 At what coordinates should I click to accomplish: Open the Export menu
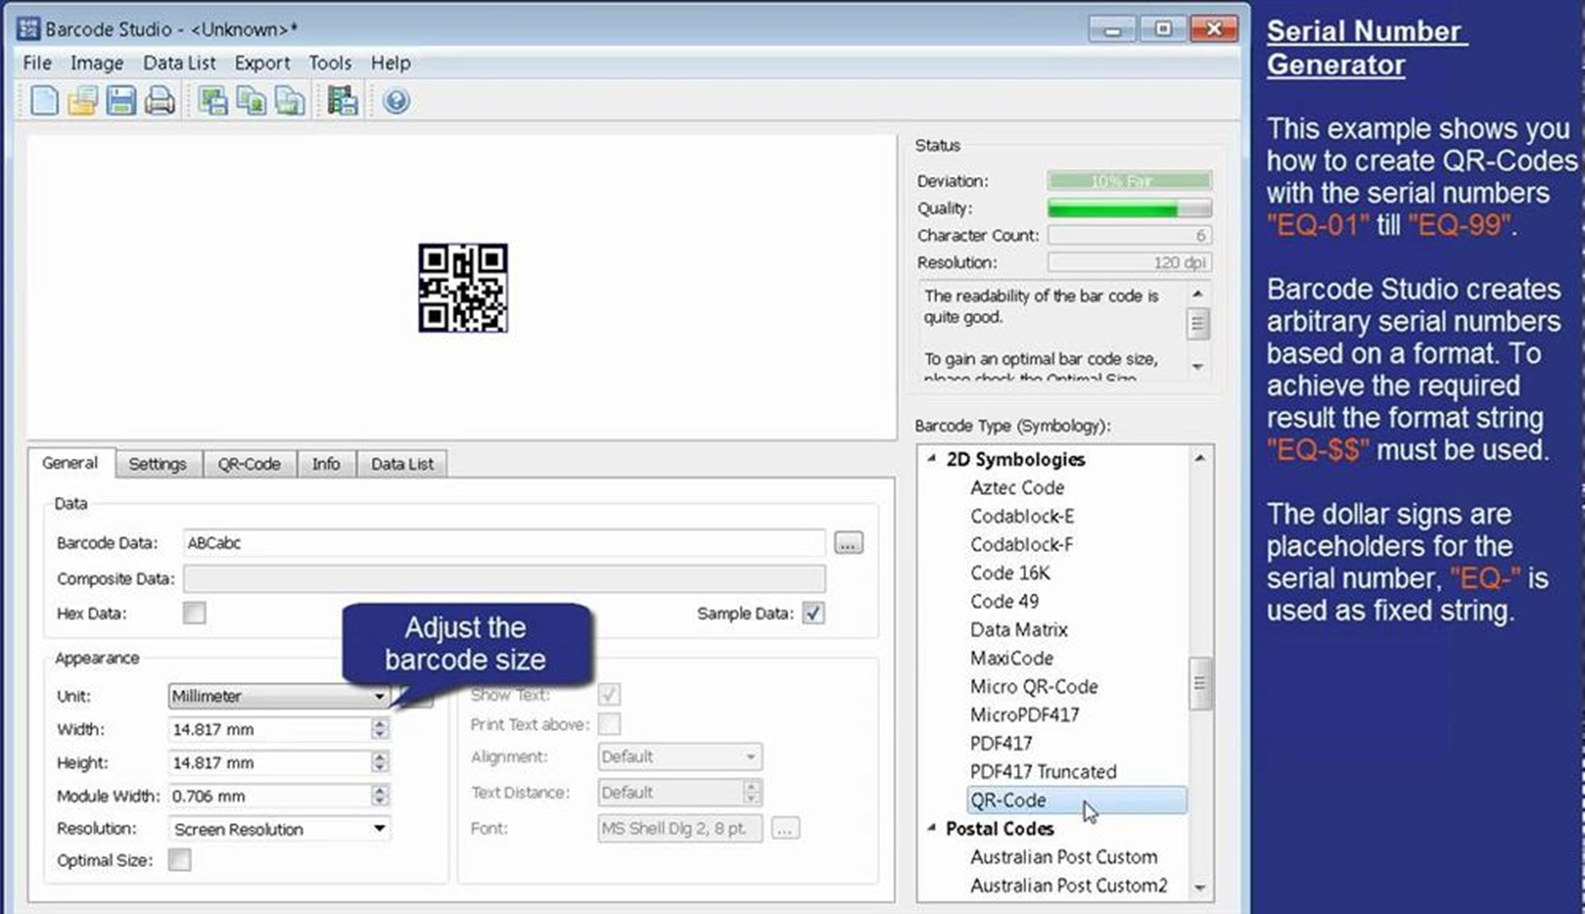tap(262, 63)
